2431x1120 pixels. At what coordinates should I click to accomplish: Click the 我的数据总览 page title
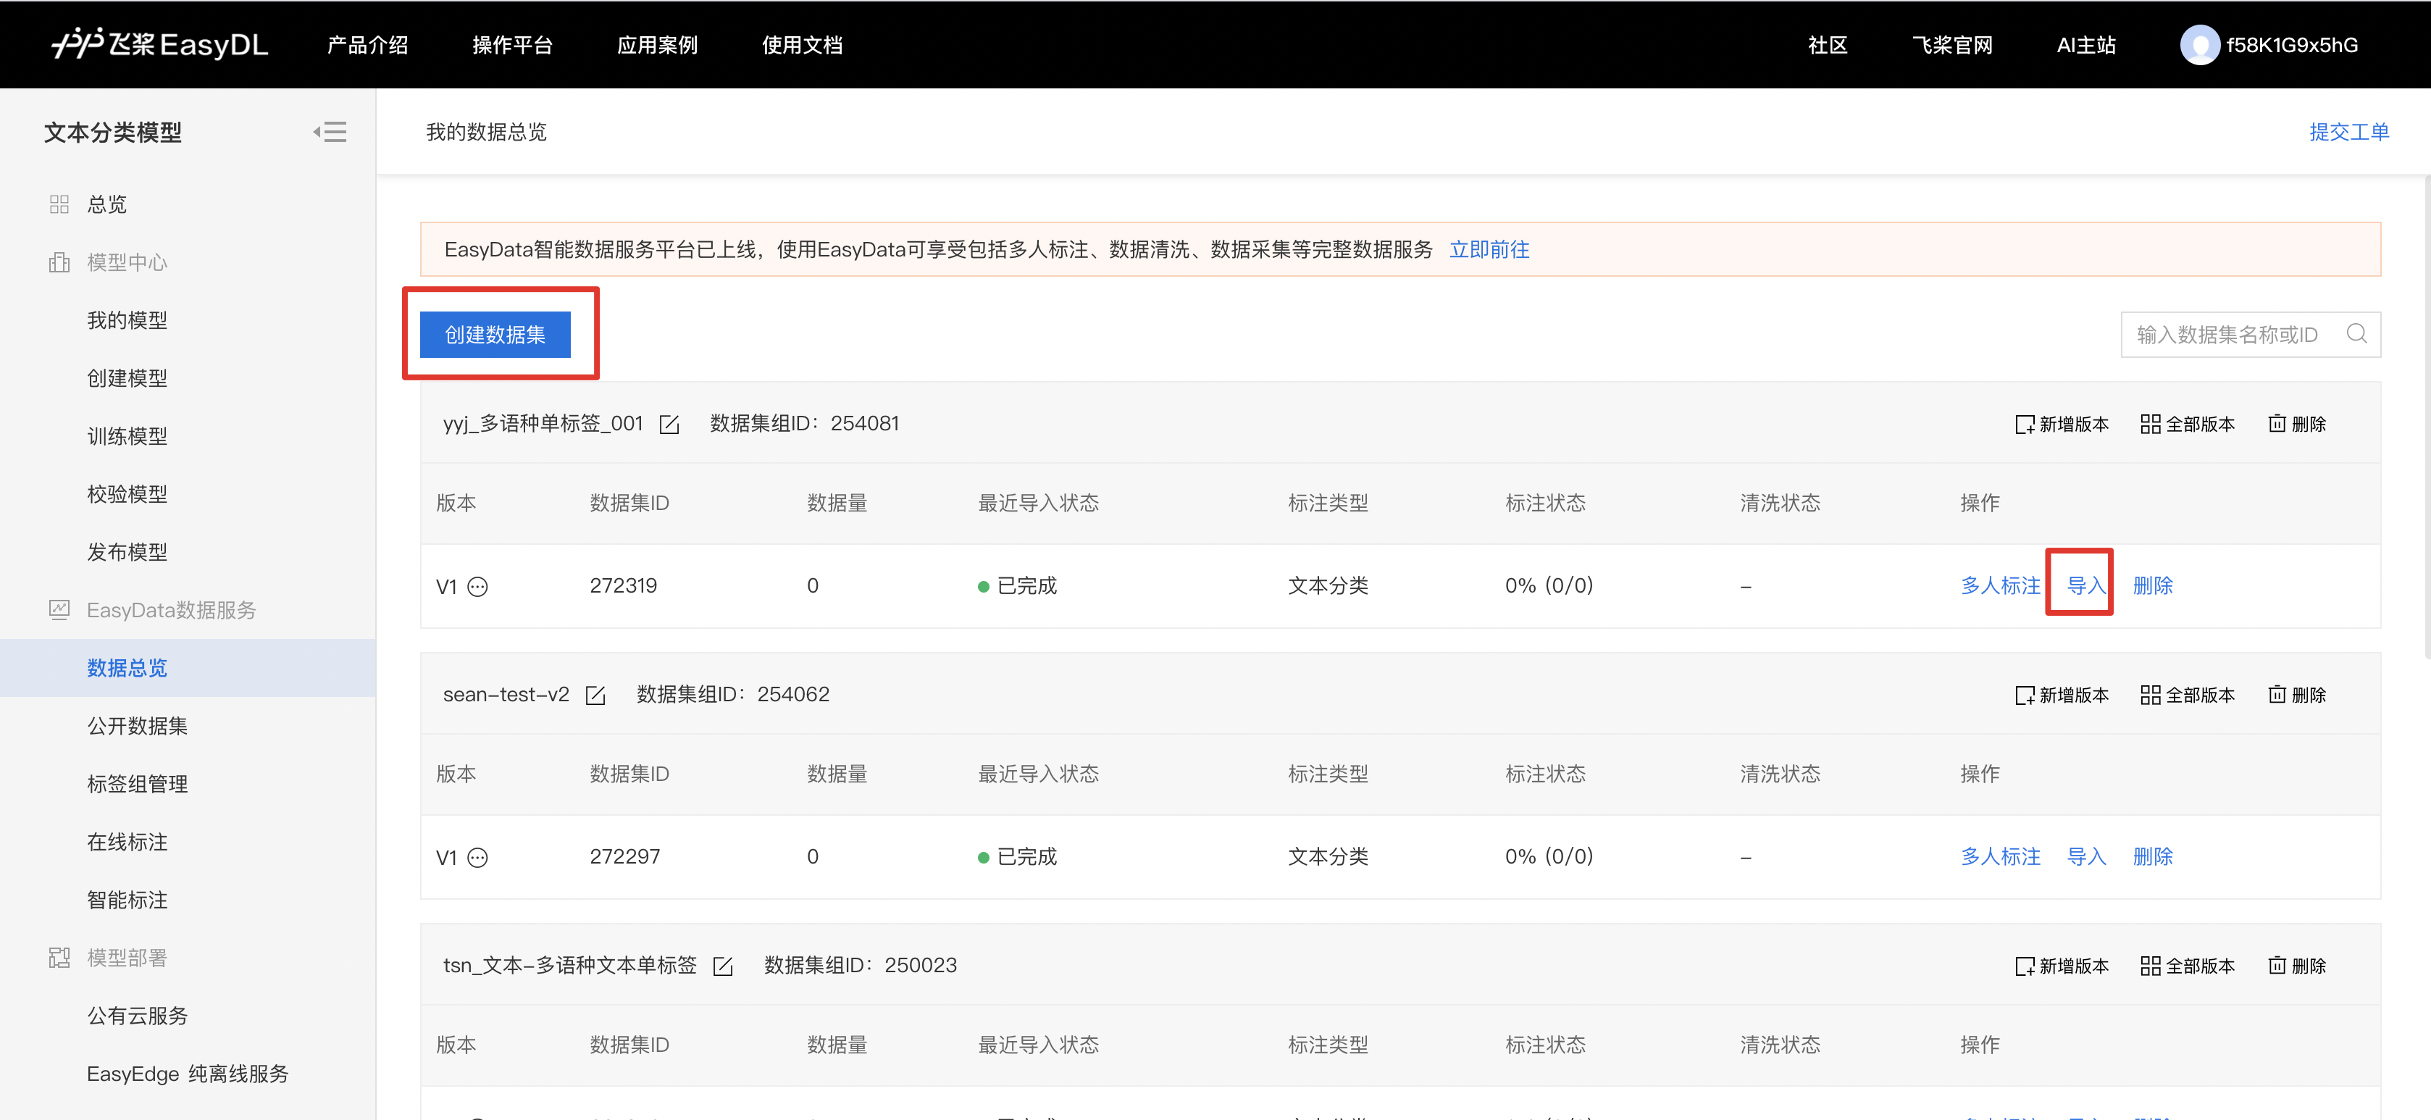[x=486, y=132]
